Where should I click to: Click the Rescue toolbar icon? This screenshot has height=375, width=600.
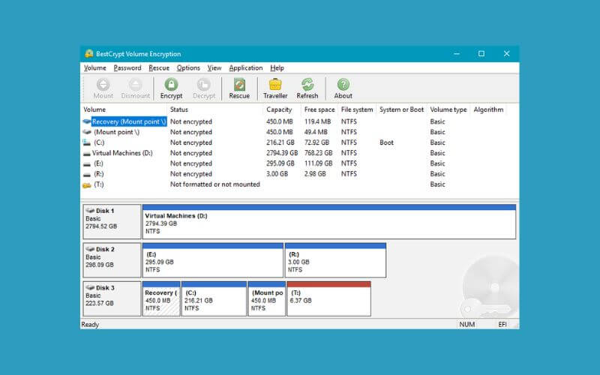click(239, 88)
